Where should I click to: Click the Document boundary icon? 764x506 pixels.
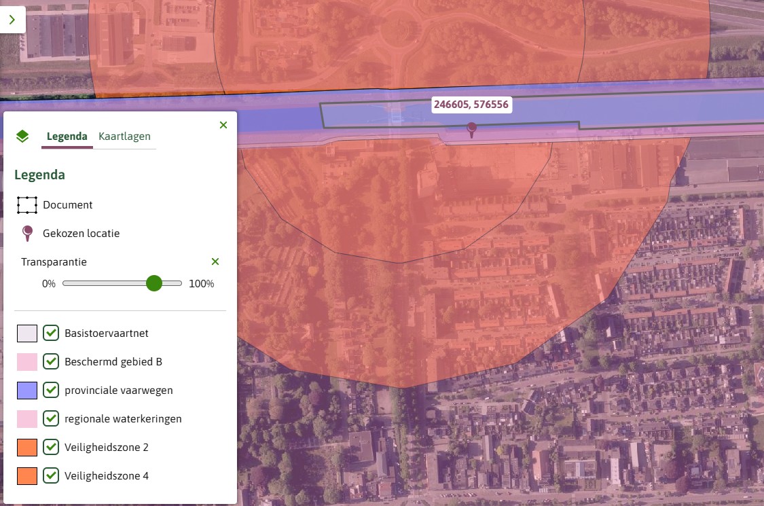[x=27, y=205]
